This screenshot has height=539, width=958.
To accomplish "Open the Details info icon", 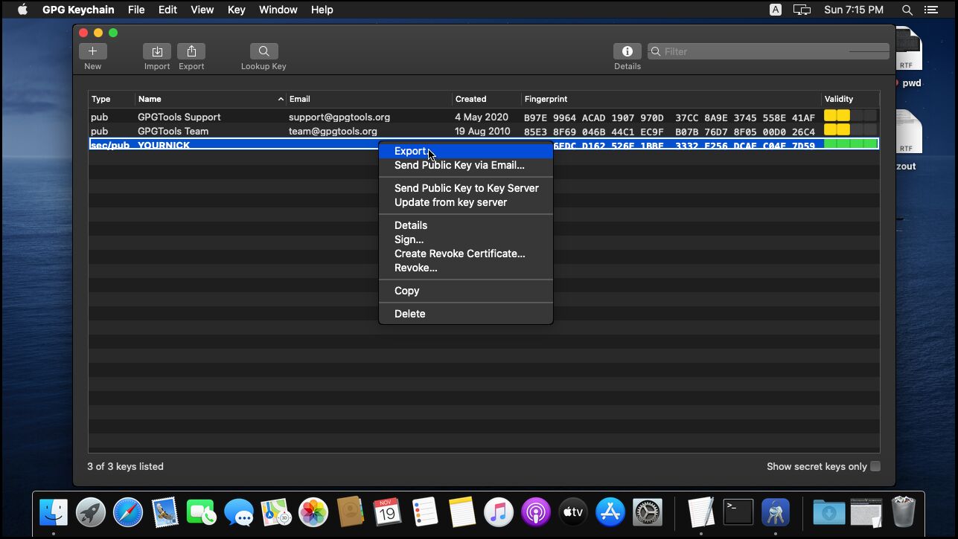I will click(627, 51).
